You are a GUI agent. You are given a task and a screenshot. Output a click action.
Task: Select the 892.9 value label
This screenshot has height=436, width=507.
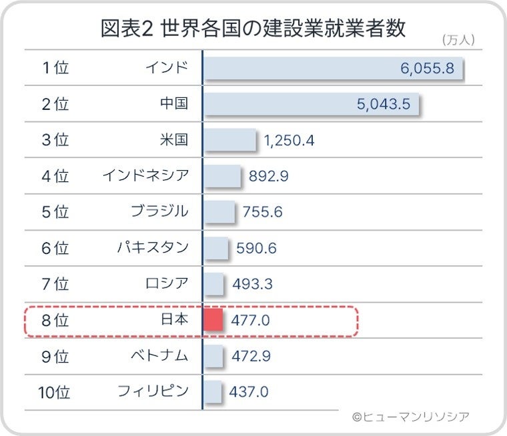point(268,177)
